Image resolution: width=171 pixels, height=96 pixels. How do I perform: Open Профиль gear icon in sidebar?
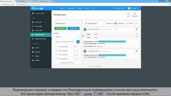point(33,60)
